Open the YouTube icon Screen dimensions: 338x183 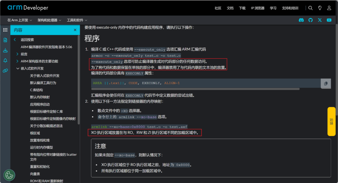(329, 20)
